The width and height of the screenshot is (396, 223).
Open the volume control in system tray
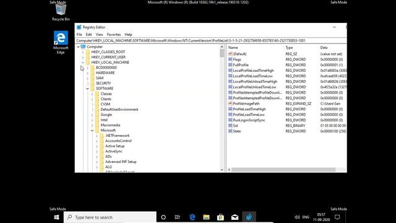coord(297,217)
